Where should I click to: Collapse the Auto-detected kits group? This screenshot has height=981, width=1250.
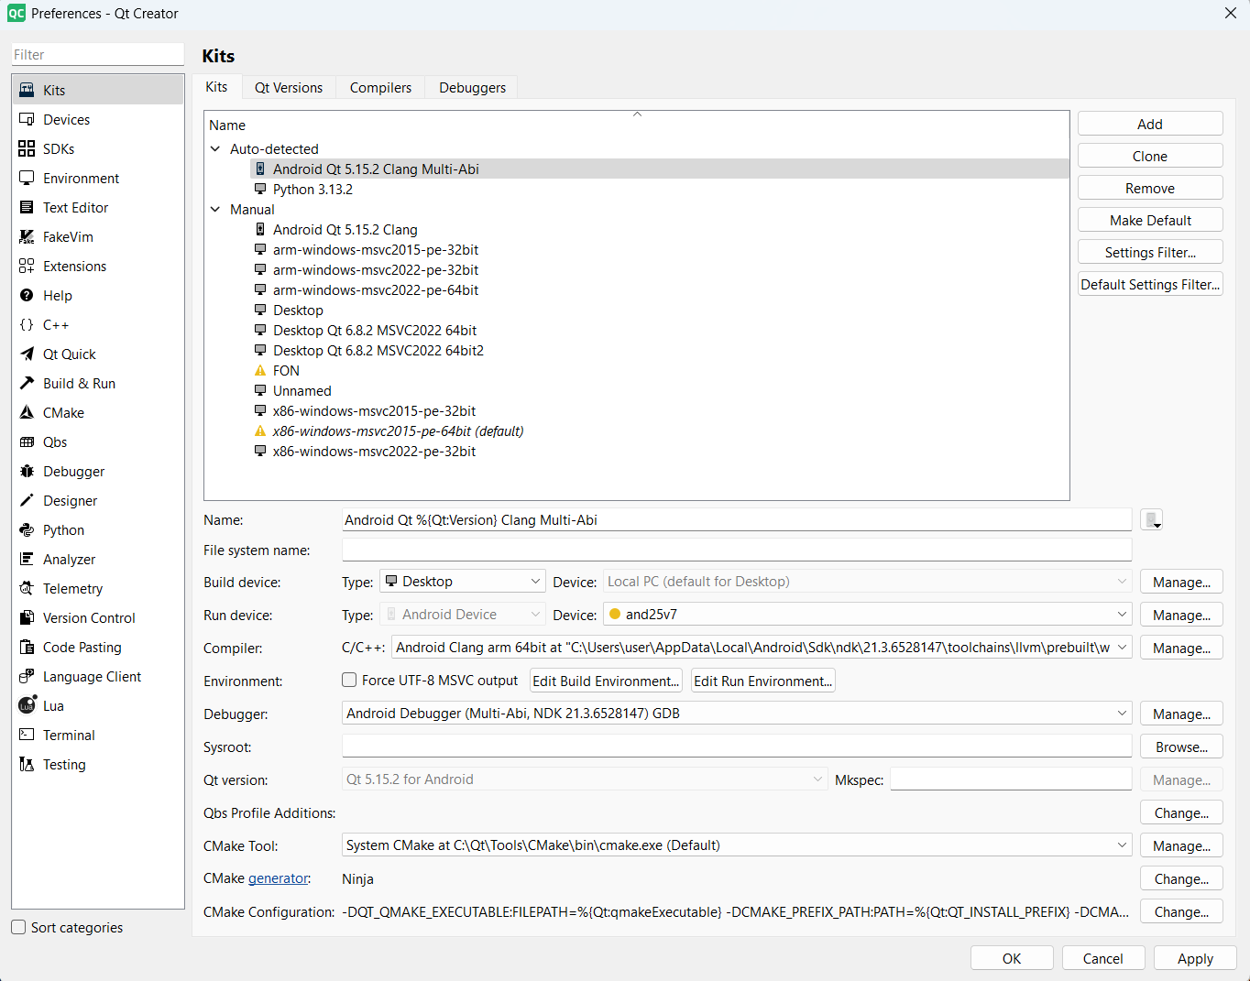[x=215, y=148]
